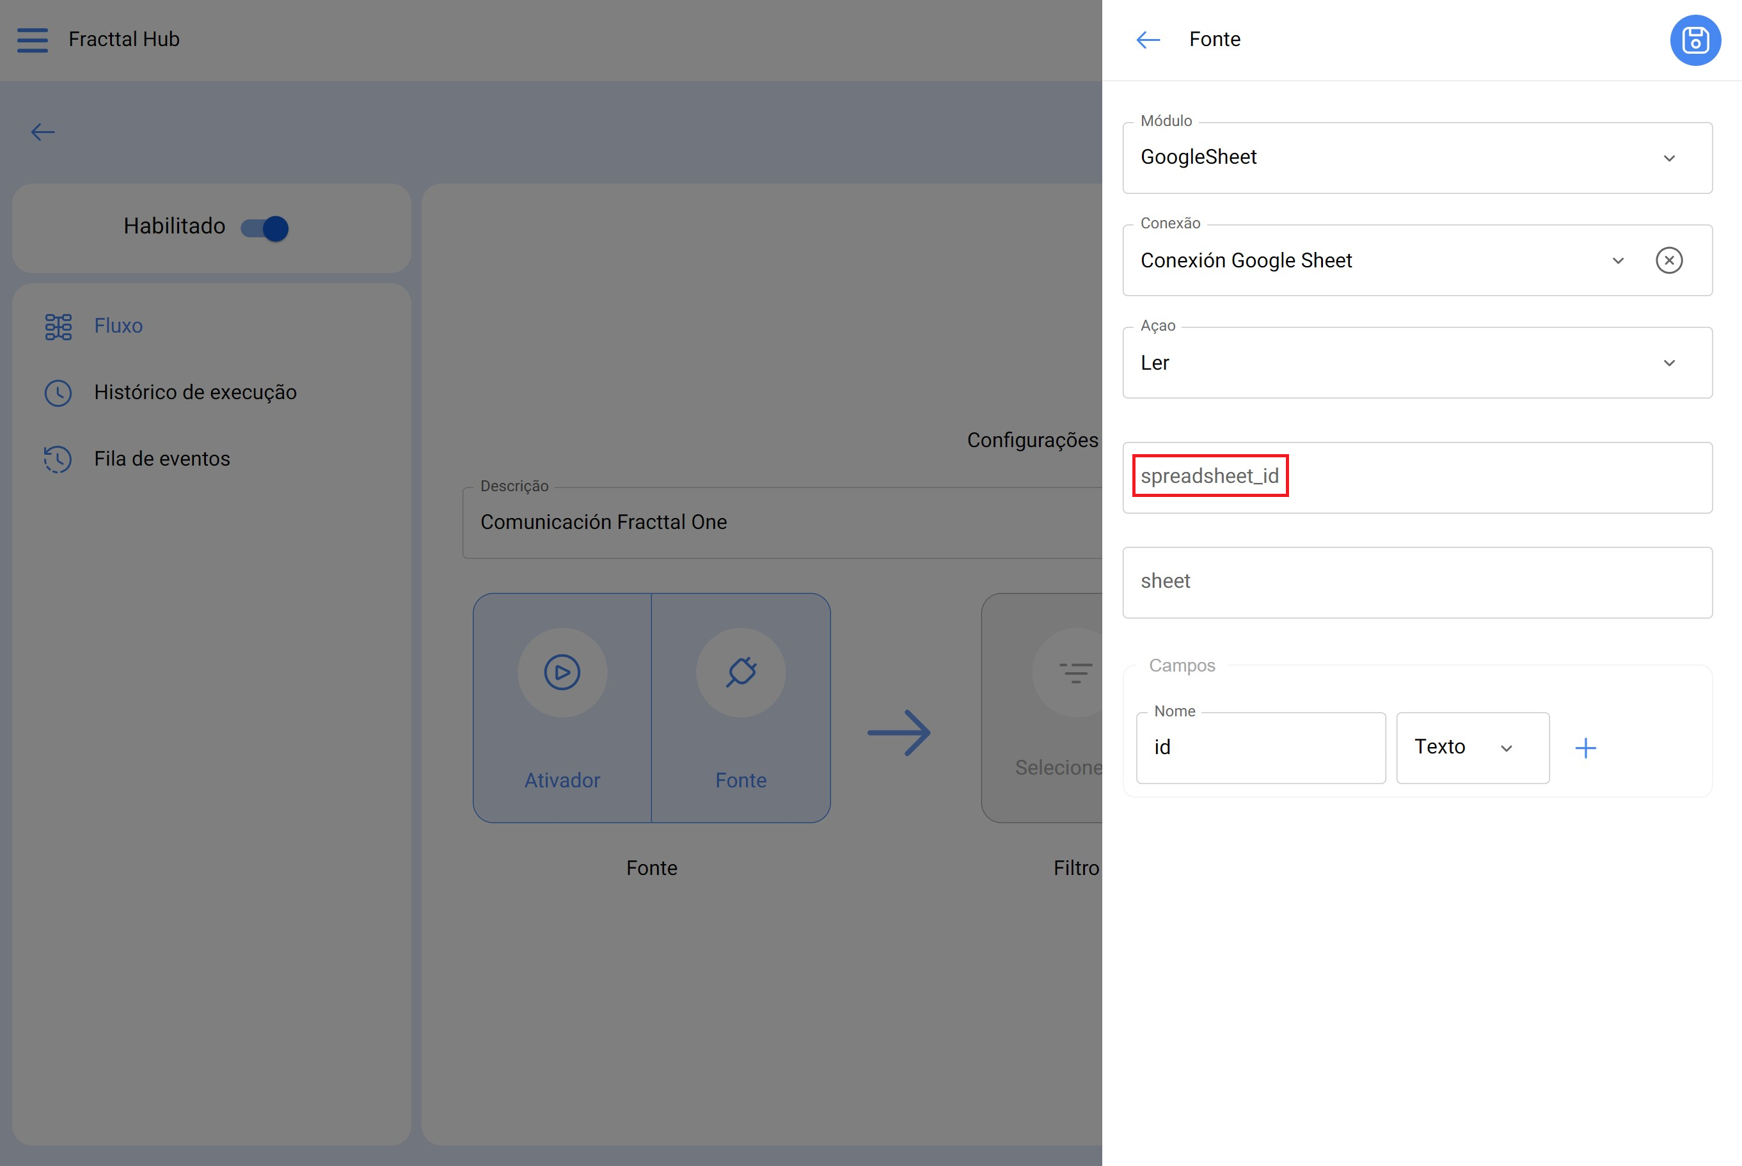
Task: Click the Fluxo flow diagram icon
Action: [58, 326]
